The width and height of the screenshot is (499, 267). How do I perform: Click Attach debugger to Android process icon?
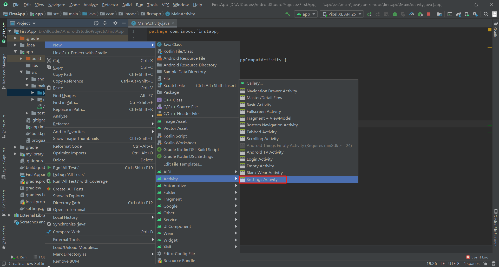click(420, 14)
